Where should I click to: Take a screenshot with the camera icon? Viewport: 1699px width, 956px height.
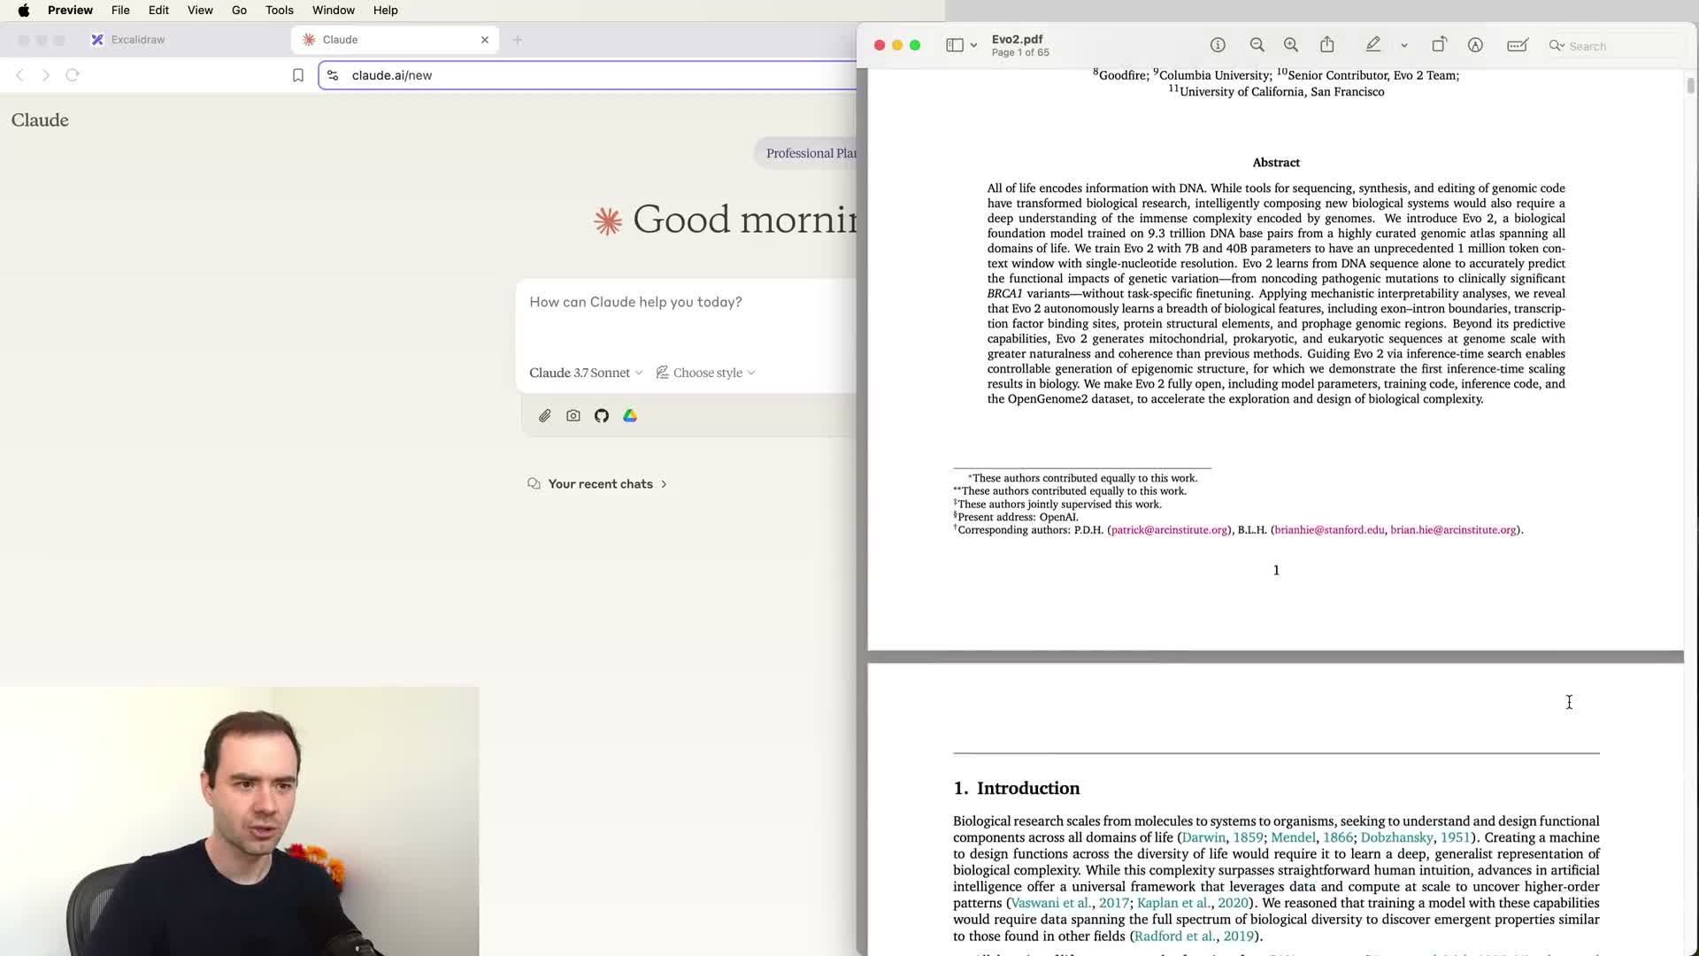click(x=573, y=416)
